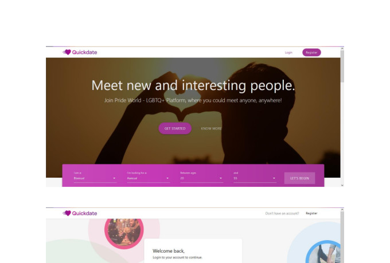Click the landing page vertical scrollbar thumb

pyautogui.click(x=342, y=66)
